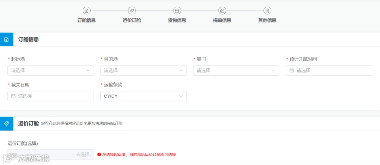
Task: Go to the 订舱信息 step label
Action: (87, 20)
